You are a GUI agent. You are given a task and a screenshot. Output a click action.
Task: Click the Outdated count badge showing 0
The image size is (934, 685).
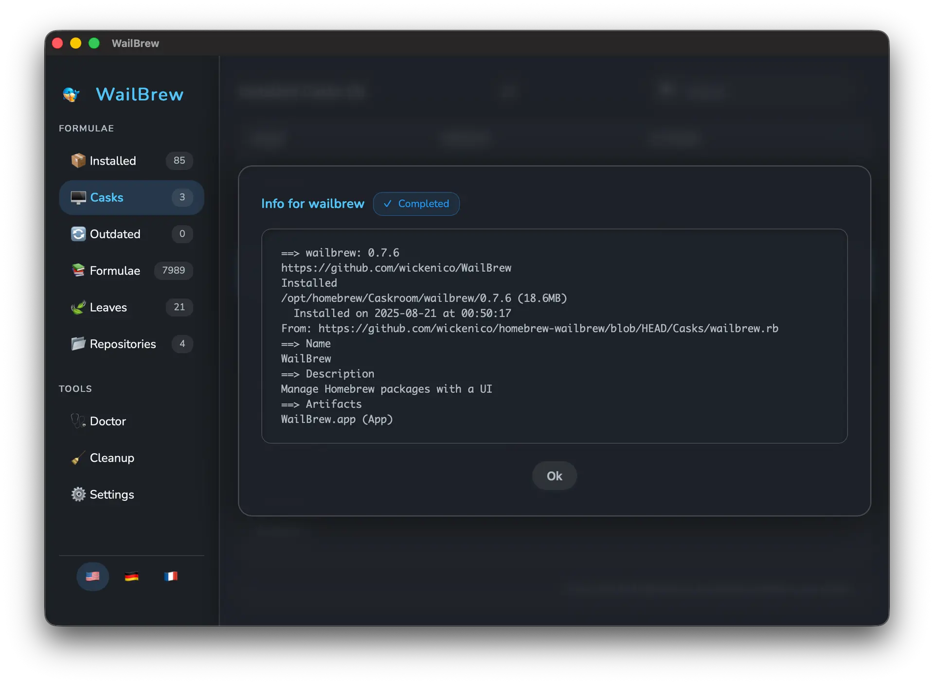point(182,234)
